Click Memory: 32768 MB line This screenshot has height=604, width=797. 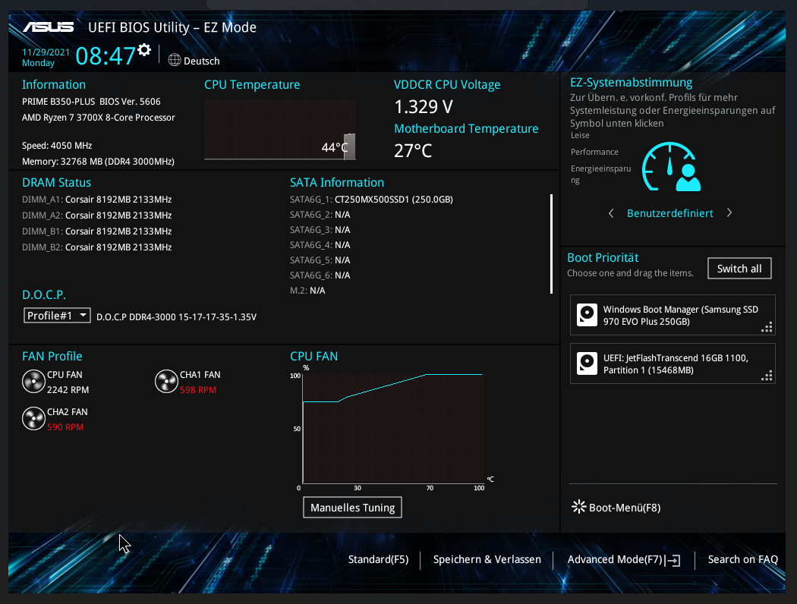pos(98,162)
